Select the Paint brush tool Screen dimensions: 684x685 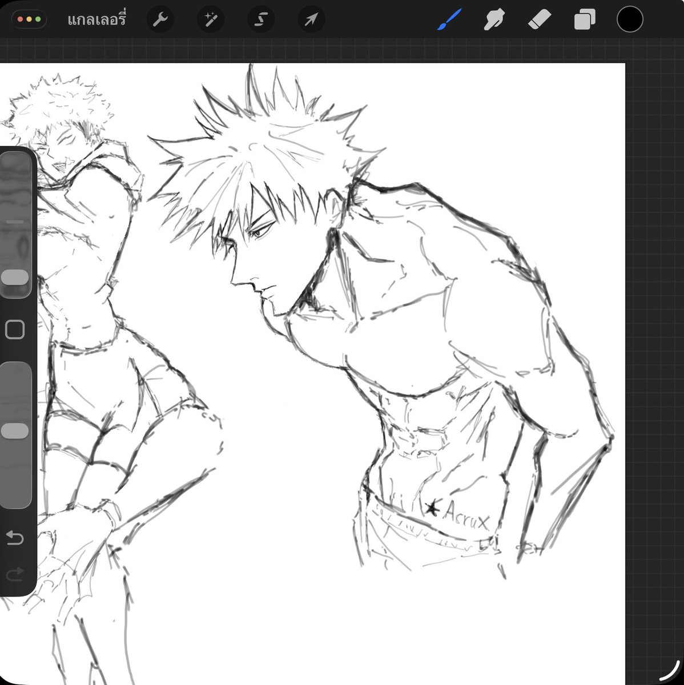449,20
